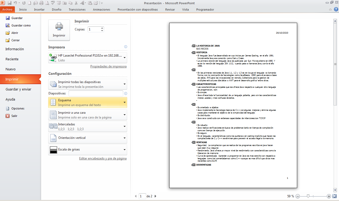Click info icon beside Diapositivas field
Screen dimensions: 339x201
click(x=126, y=93)
